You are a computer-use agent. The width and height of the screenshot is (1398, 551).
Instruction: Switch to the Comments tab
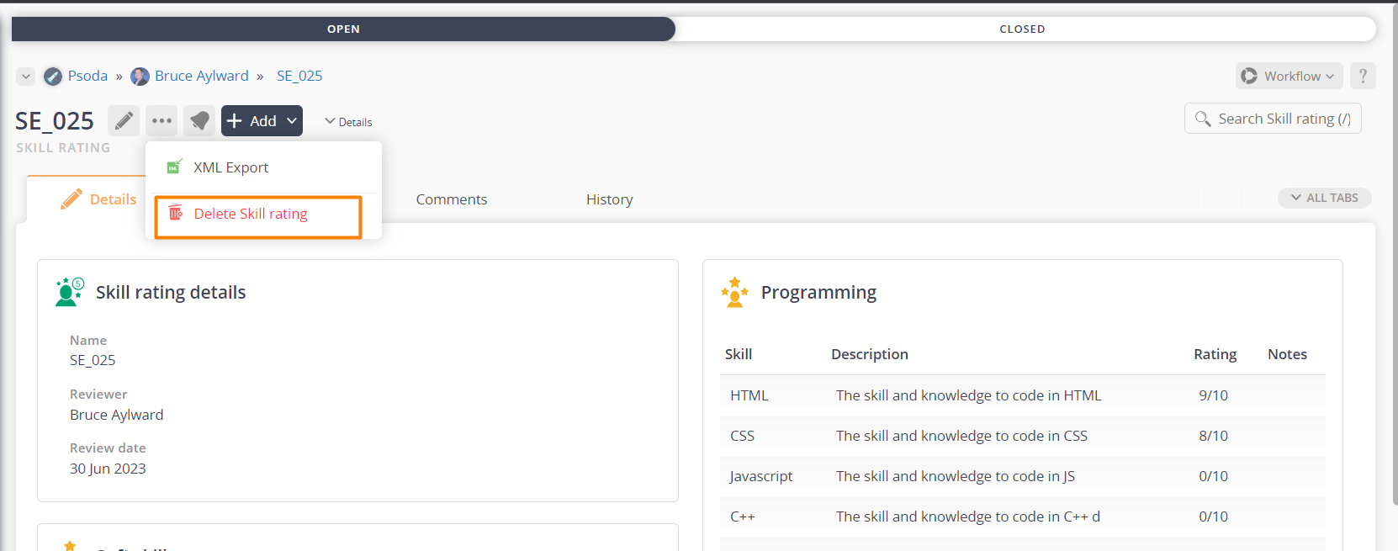[452, 199]
